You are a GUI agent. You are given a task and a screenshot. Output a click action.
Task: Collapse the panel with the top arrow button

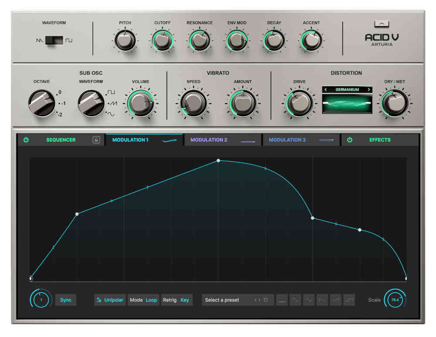tap(381, 24)
